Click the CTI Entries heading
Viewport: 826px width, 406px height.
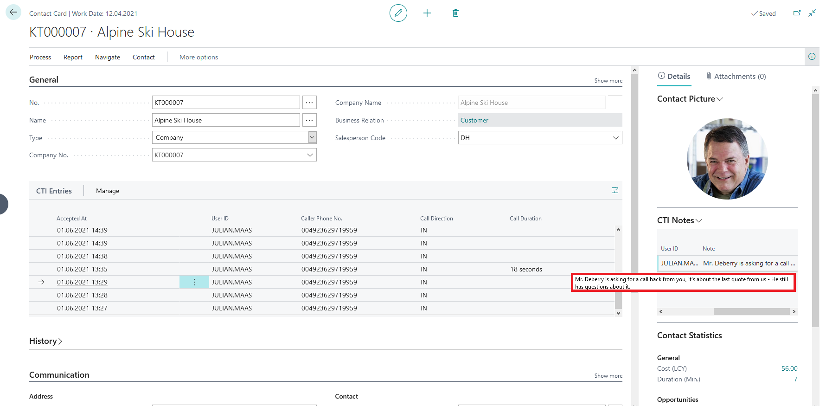54,191
